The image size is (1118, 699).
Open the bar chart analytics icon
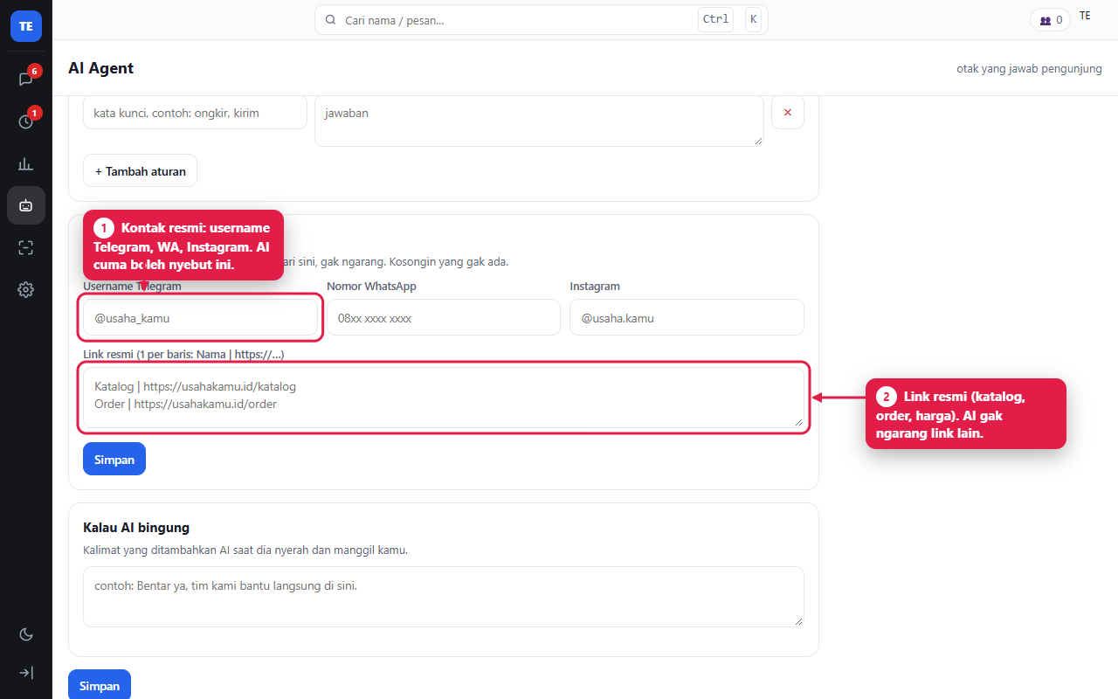click(x=26, y=163)
